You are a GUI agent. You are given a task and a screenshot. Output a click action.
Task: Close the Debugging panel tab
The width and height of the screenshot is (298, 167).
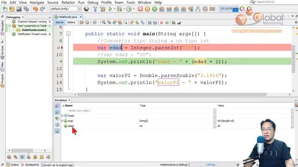pyautogui.click(x=23, y=17)
